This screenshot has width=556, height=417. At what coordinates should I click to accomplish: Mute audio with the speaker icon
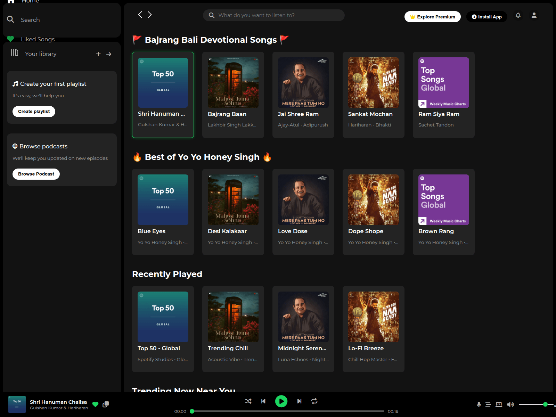coord(510,404)
